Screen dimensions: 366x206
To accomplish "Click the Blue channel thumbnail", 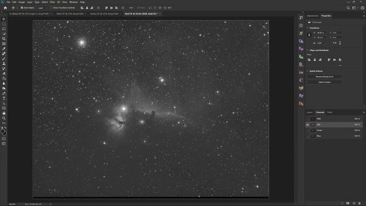I will click(x=313, y=136).
